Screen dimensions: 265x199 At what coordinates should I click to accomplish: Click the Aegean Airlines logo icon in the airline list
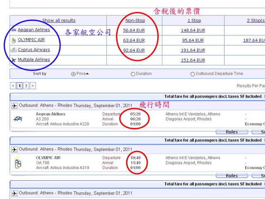14,30
